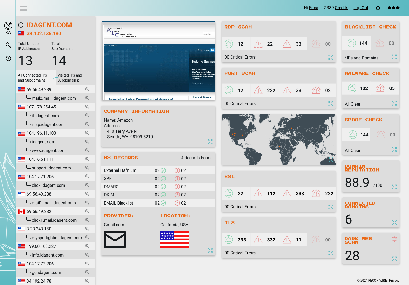Open the Credits link
This screenshot has width=409, height=285.
[x=342, y=8]
